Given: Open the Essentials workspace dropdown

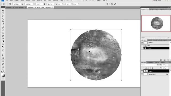Looking at the screenshot, I should click(157, 1).
